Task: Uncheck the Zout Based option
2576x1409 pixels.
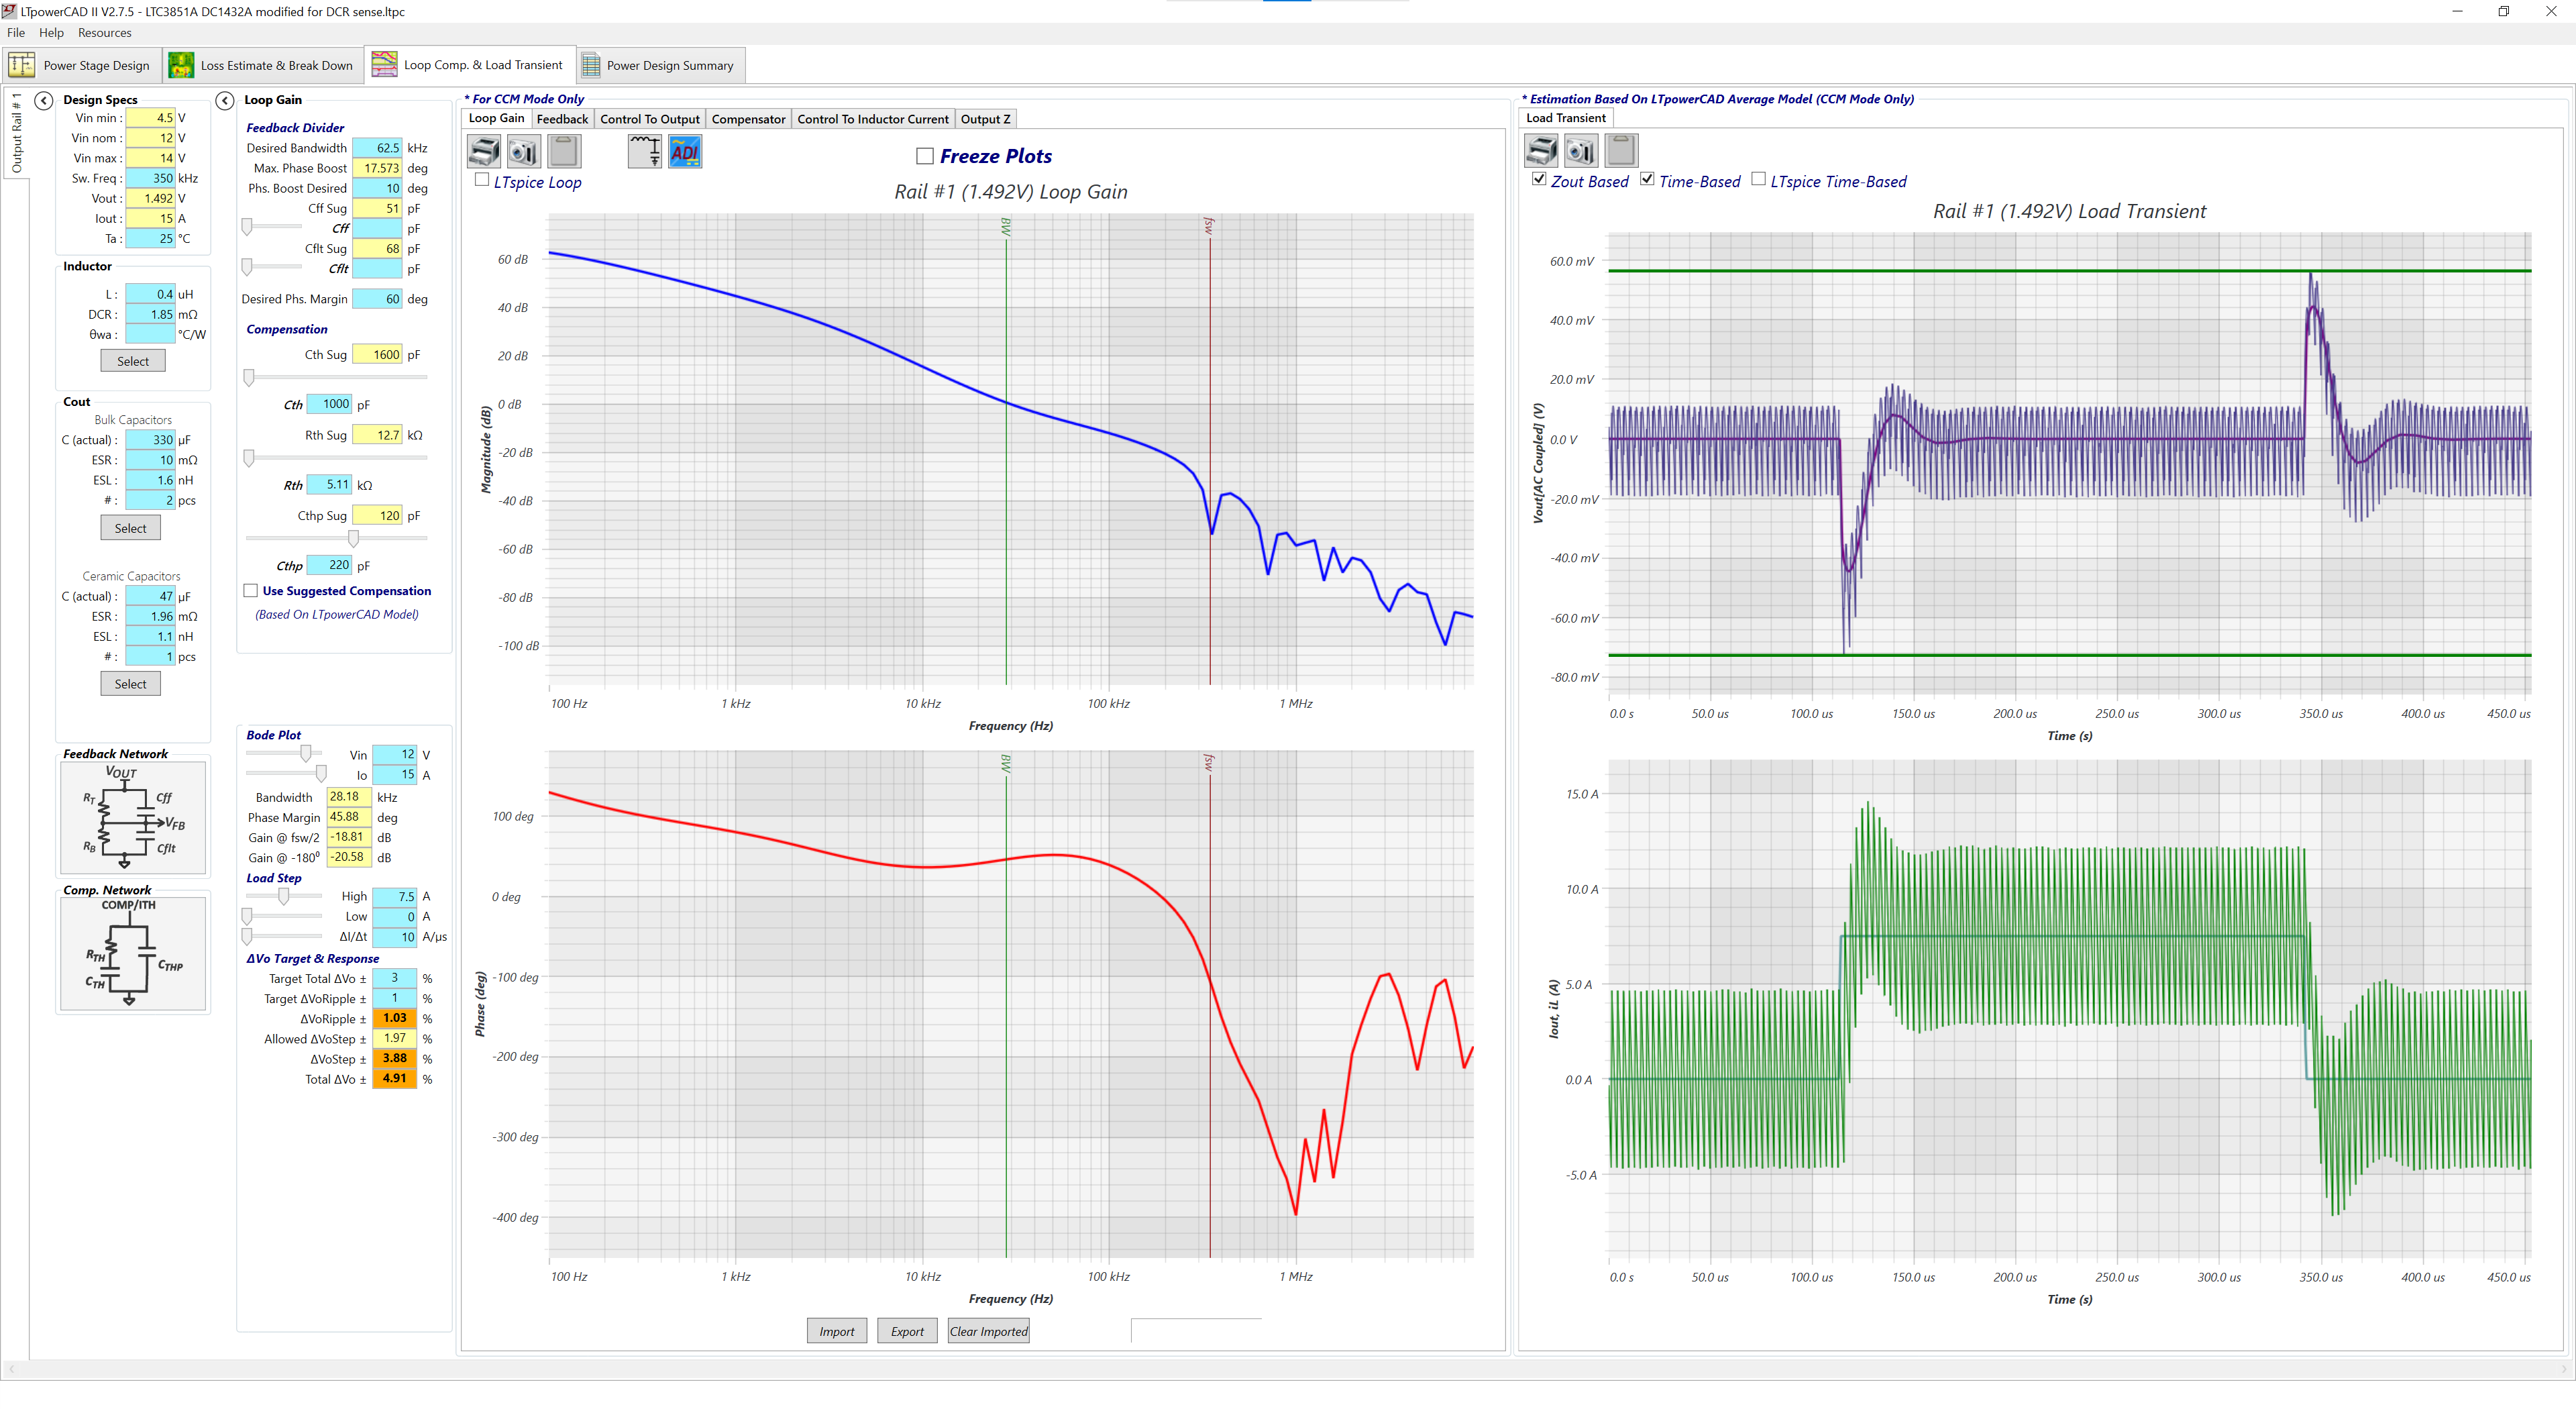Action: [x=1539, y=180]
